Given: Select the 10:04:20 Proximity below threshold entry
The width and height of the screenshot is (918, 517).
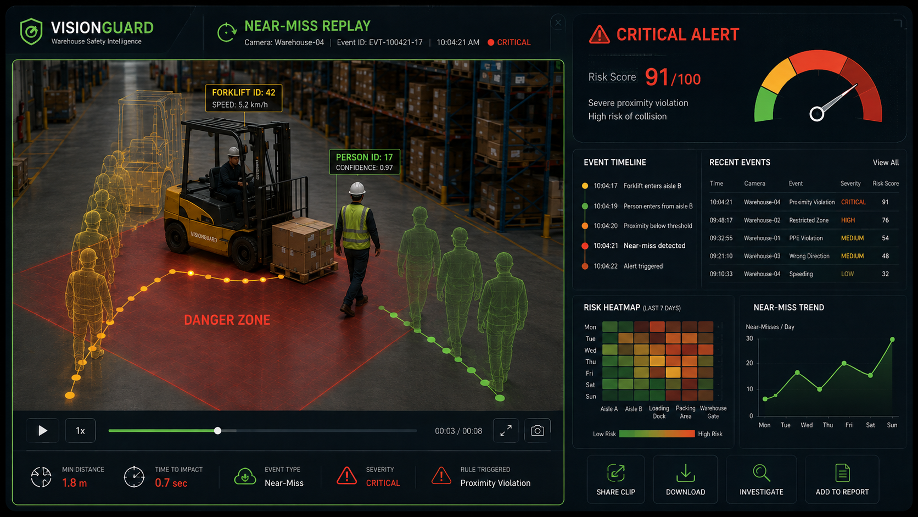Looking at the screenshot, I should click(637, 226).
